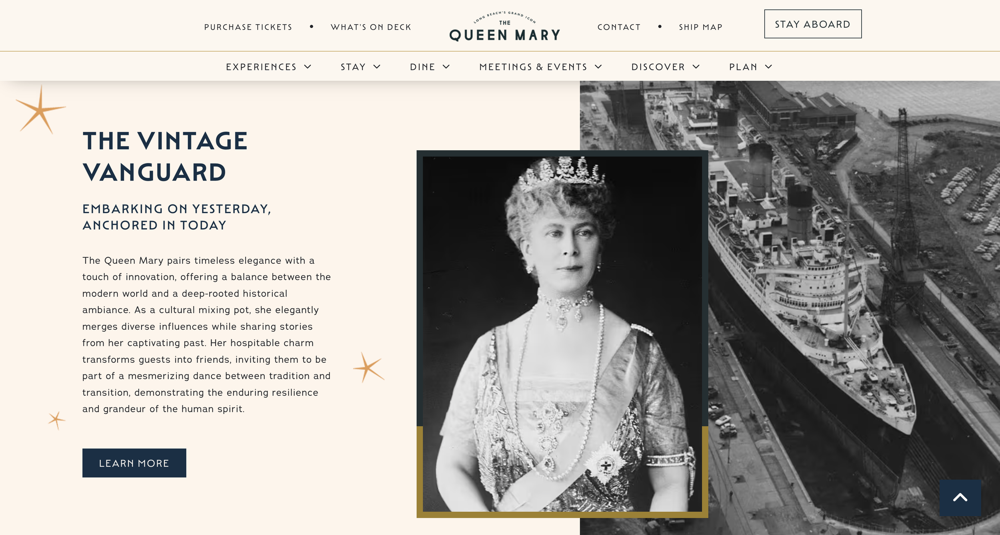This screenshot has height=535, width=1000.
Task: Expand the Discover chevron arrow
Action: point(696,67)
